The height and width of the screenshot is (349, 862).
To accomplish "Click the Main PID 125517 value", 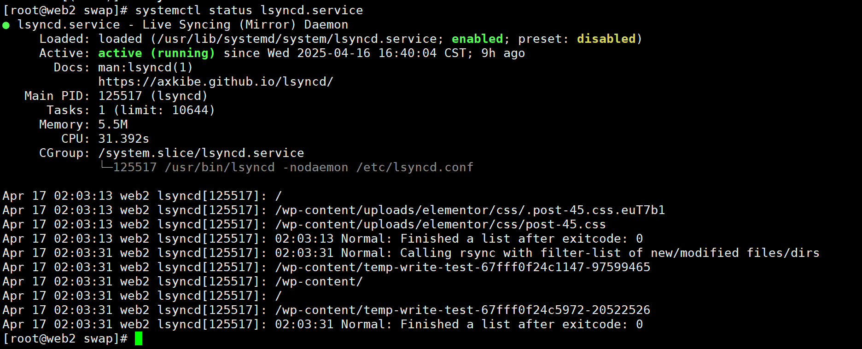I will click(120, 96).
